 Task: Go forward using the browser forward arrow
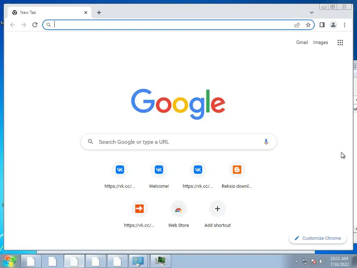(24, 25)
